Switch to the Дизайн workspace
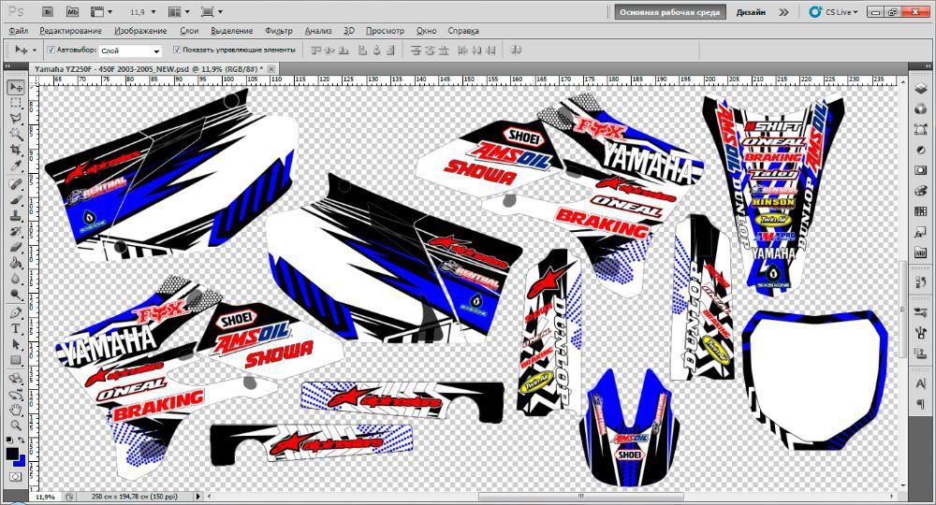The image size is (936, 505). click(751, 12)
